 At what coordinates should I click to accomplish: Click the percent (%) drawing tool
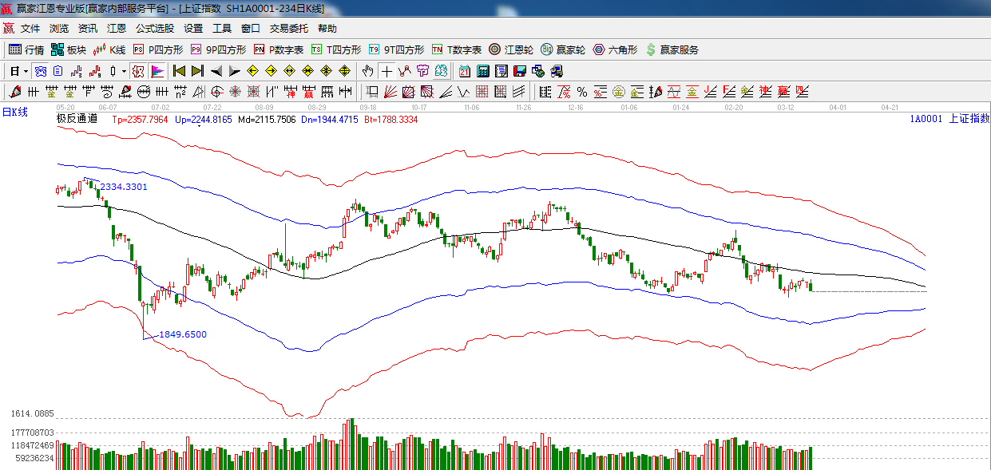coord(581,92)
